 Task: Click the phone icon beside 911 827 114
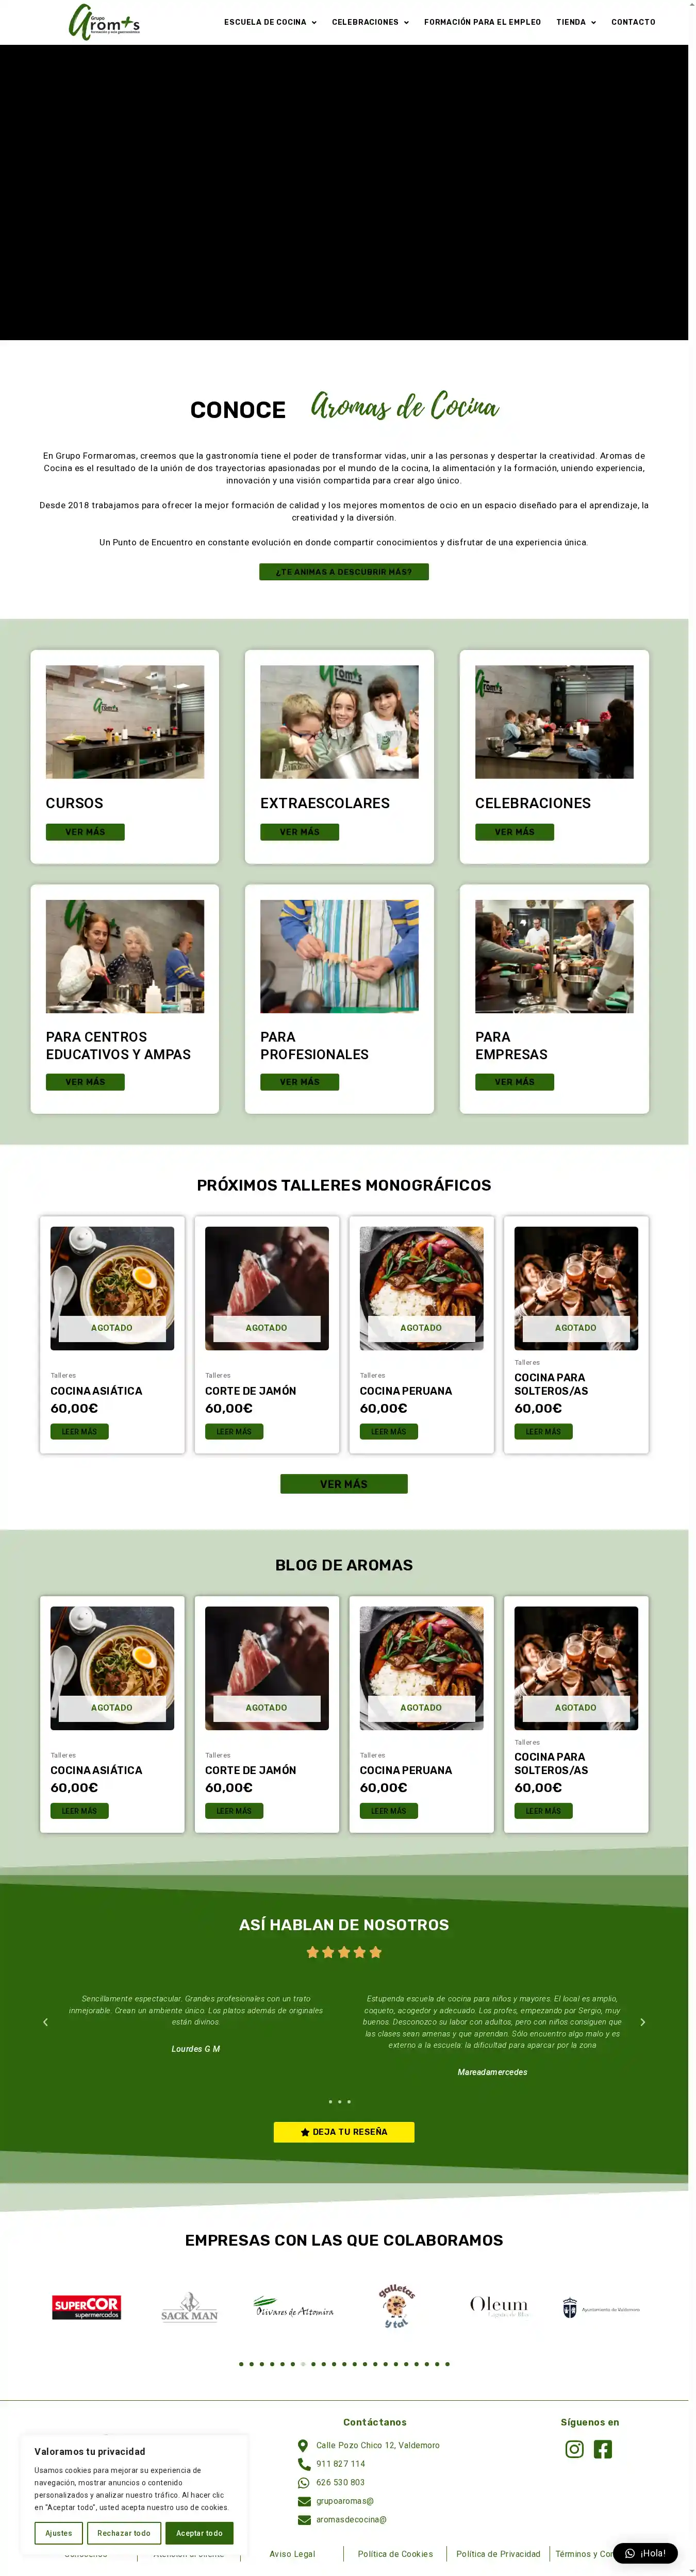pyautogui.click(x=304, y=2464)
